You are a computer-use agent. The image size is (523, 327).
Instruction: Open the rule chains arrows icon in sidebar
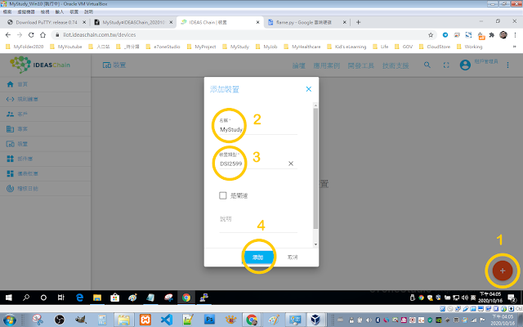11,99
